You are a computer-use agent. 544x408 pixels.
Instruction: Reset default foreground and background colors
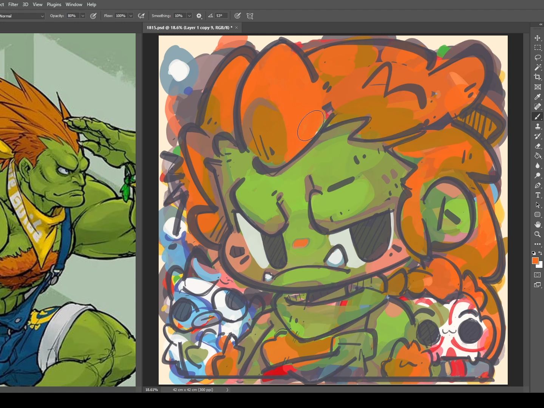pos(534,253)
